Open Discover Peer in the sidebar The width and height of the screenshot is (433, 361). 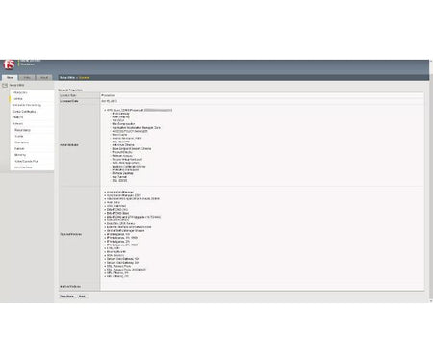(23, 168)
